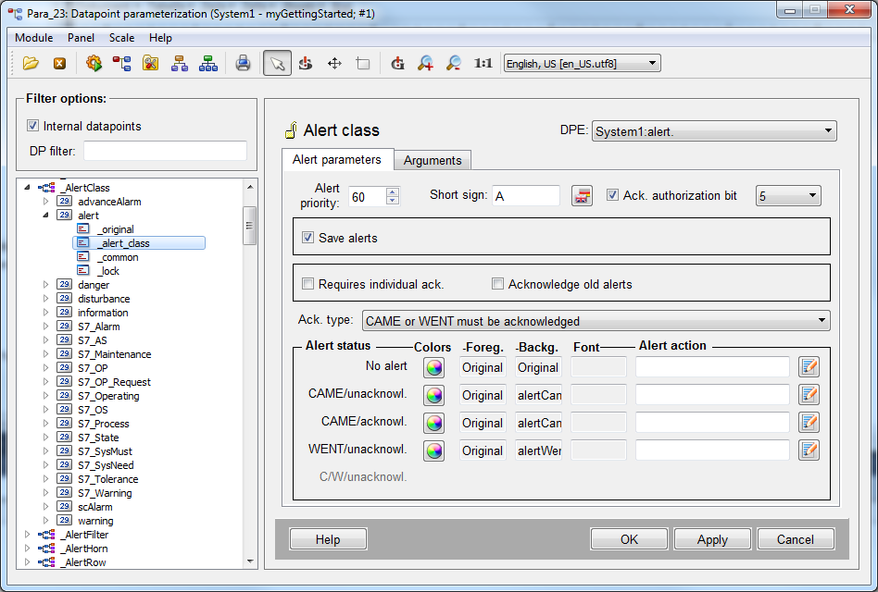Uncheck the Save alerts checkbox

point(308,238)
